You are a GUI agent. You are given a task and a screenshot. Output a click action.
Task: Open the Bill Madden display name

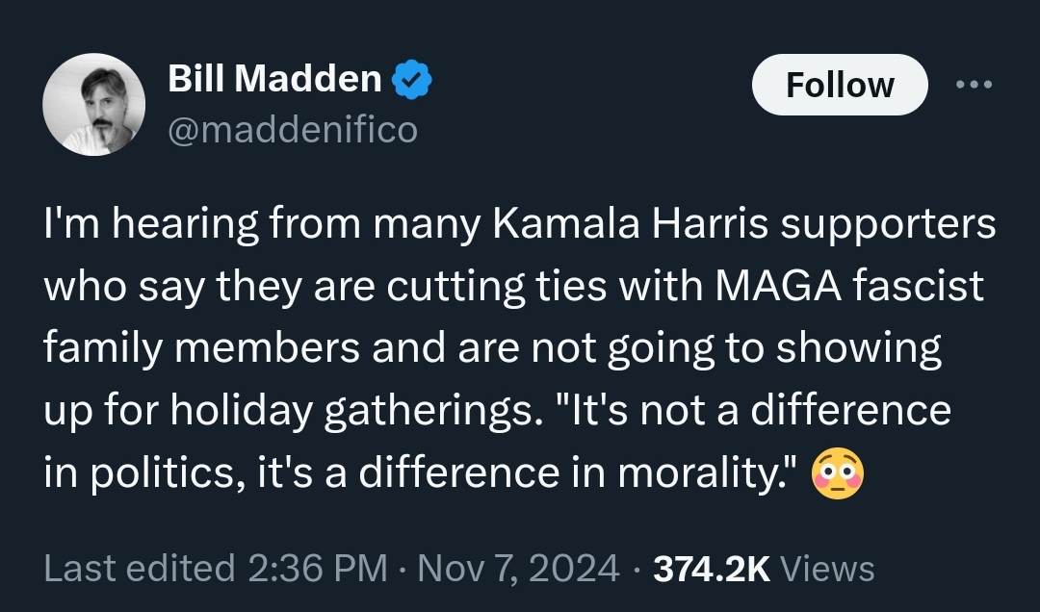[x=274, y=79]
